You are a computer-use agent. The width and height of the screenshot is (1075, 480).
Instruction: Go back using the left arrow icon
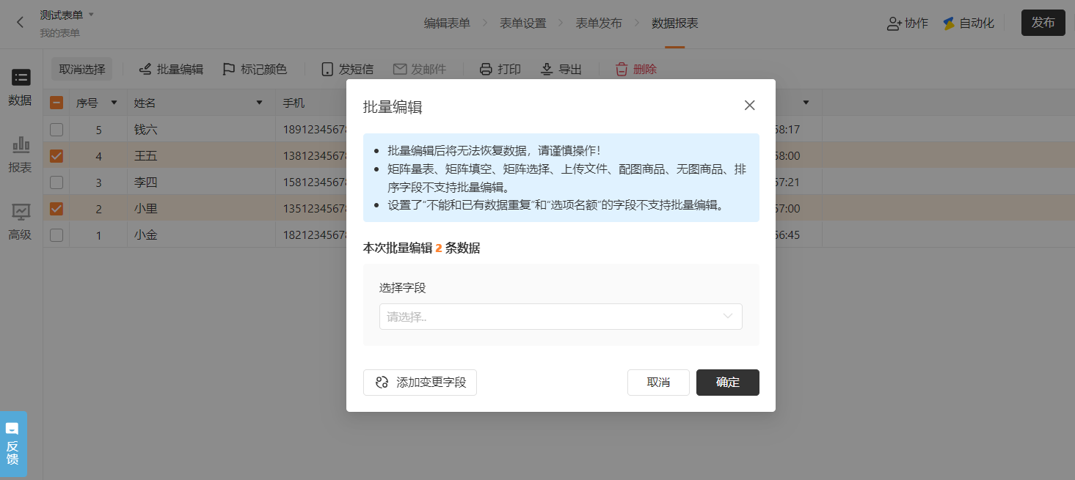coord(21,23)
